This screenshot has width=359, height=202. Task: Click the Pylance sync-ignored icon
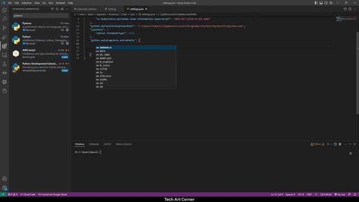(62, 30)
